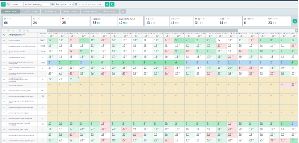Viewport: 299px width, 143px height.
Task: Click the snapshot icon under 06.04.2018
Action: pos(178,36)
